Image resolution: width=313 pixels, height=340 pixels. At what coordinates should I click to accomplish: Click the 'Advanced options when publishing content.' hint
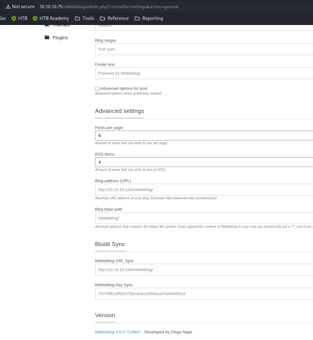coord(128,93)
